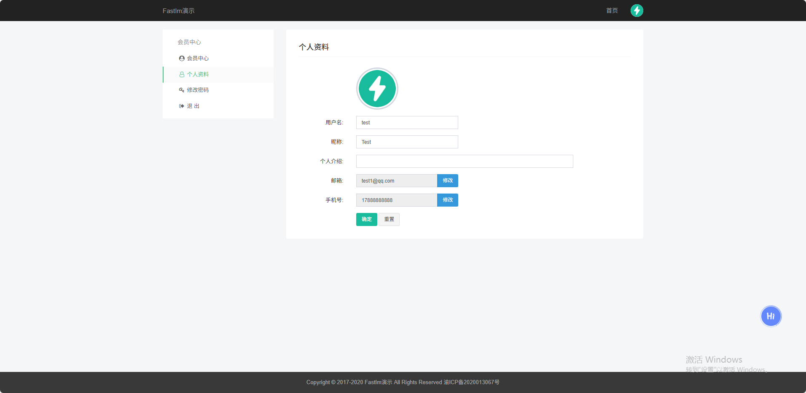Image resolution: width=806 pixels, height=393 pixels.
Task: Choose 退出 to log out
Action: 193,106
